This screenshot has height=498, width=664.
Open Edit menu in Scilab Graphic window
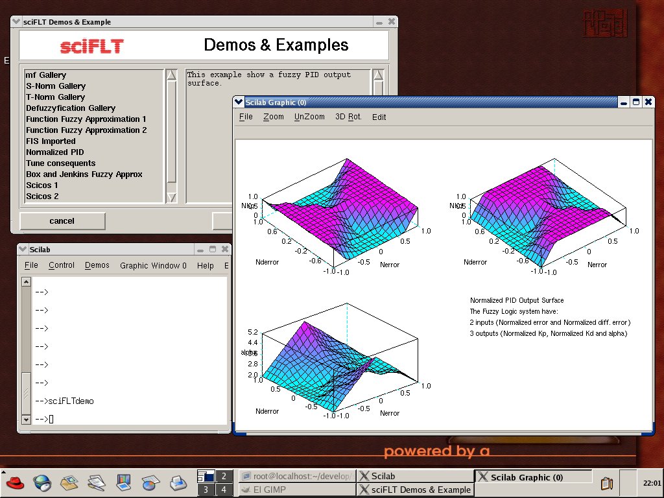tap(379, 117)
